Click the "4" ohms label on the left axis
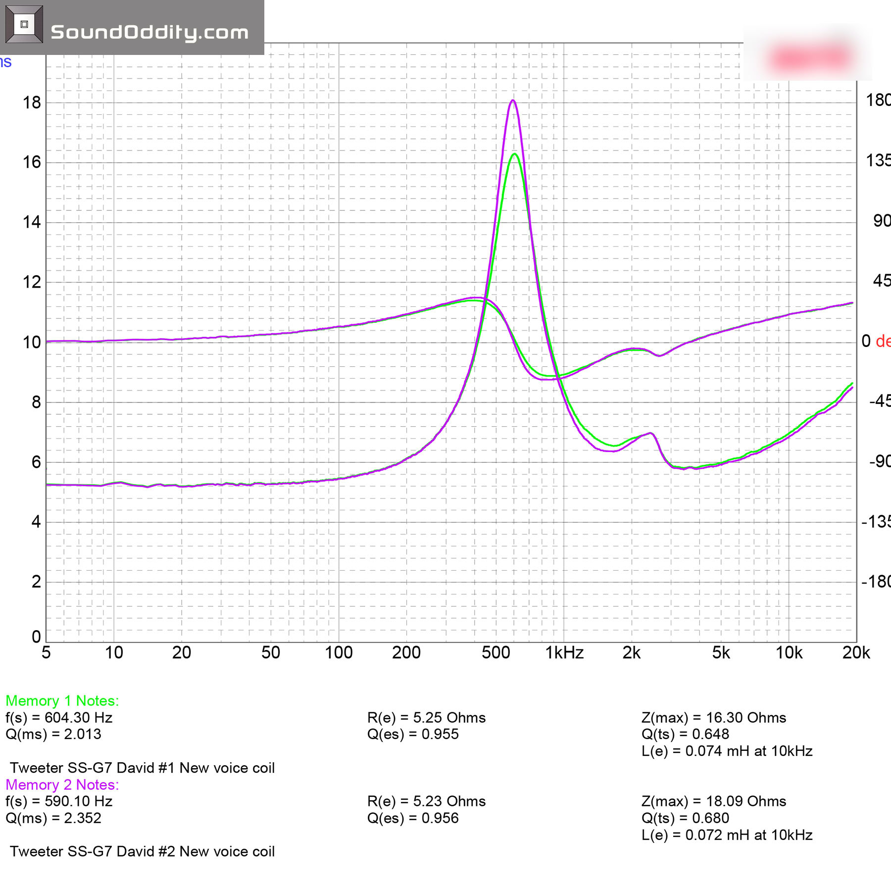The width and height of the screenshot is (891, 891). point(36,522)
